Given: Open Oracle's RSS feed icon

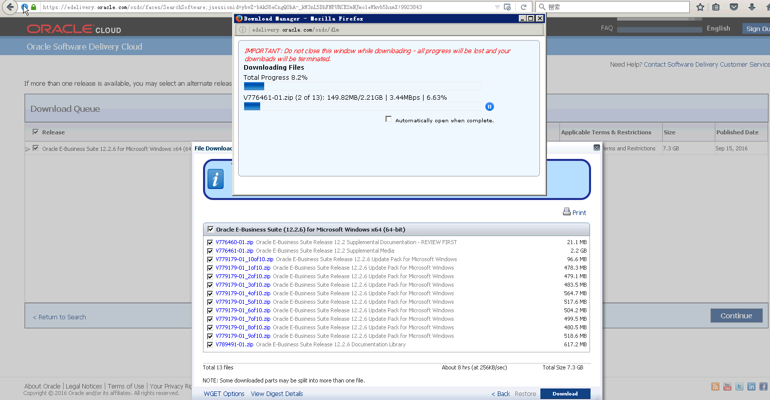Looking at the screenshot, I should 715,386.
